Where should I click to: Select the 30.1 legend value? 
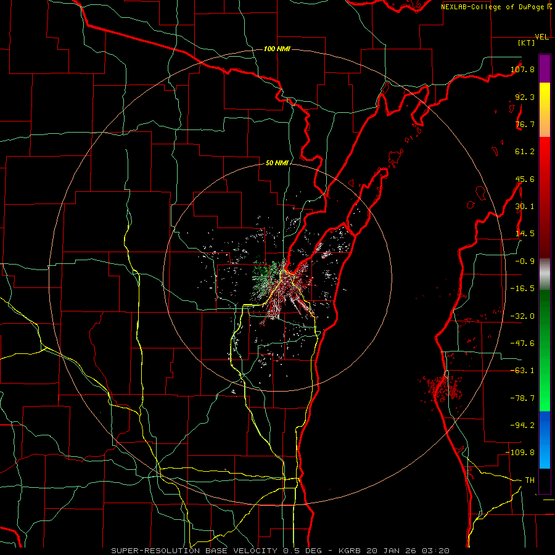525,207
